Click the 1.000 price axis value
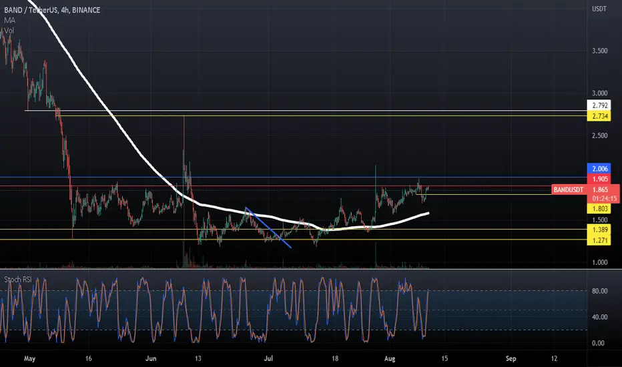The width and height of the screenshot is (622, 367). point(599,262)
